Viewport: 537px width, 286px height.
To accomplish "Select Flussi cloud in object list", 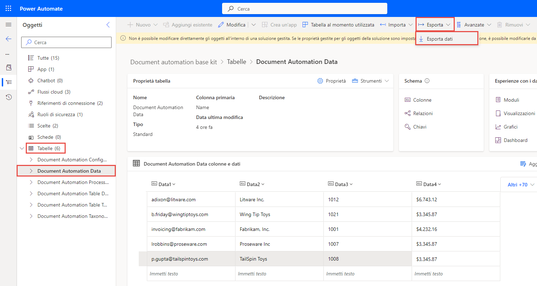I will point(54,92).
